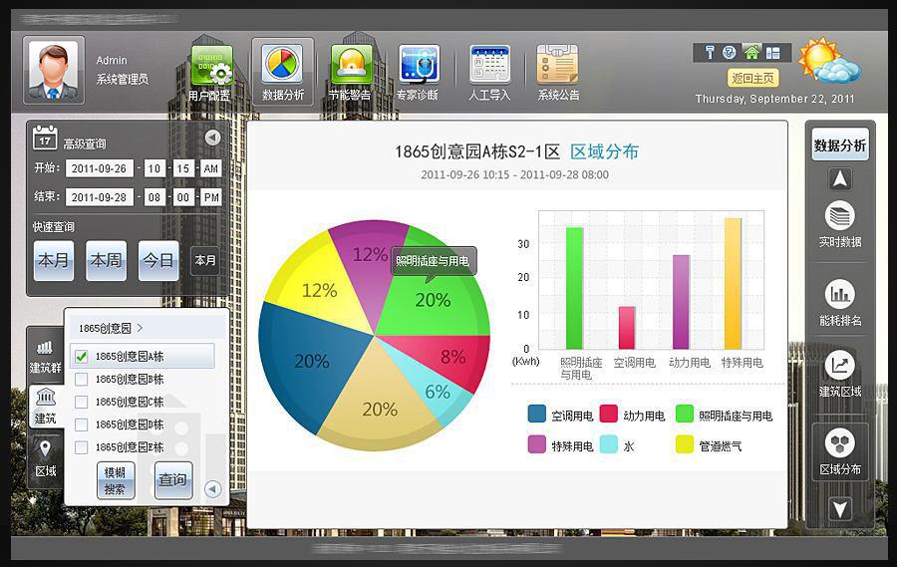Open the 专家诊断 expert diagnosis icon
The height and width of the screenshot is (567, 897).
click(419, 66)
